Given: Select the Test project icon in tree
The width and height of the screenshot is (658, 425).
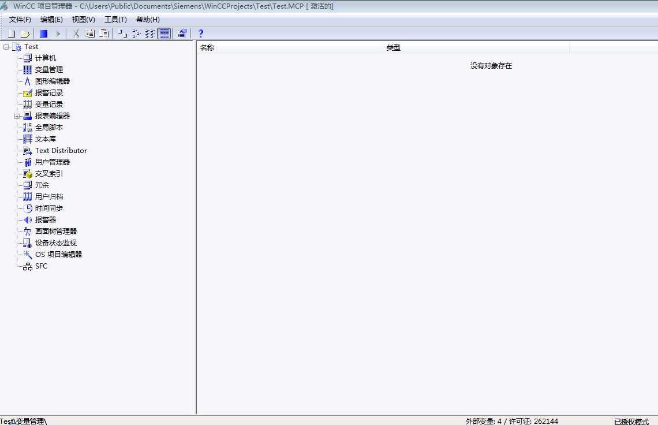Looking at the screenshot, I should (17, 47).
